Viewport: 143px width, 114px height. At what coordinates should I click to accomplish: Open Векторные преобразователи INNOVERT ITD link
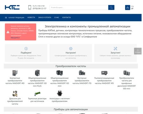point(82,81)
